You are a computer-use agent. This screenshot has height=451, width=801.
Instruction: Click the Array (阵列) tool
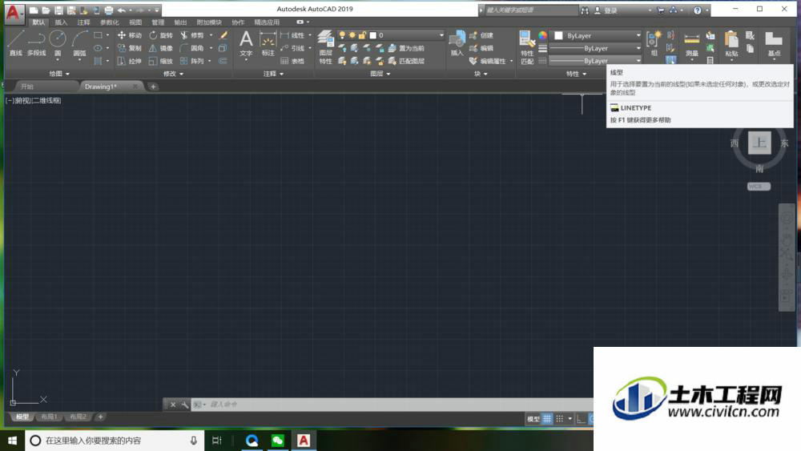pos(192,61)
